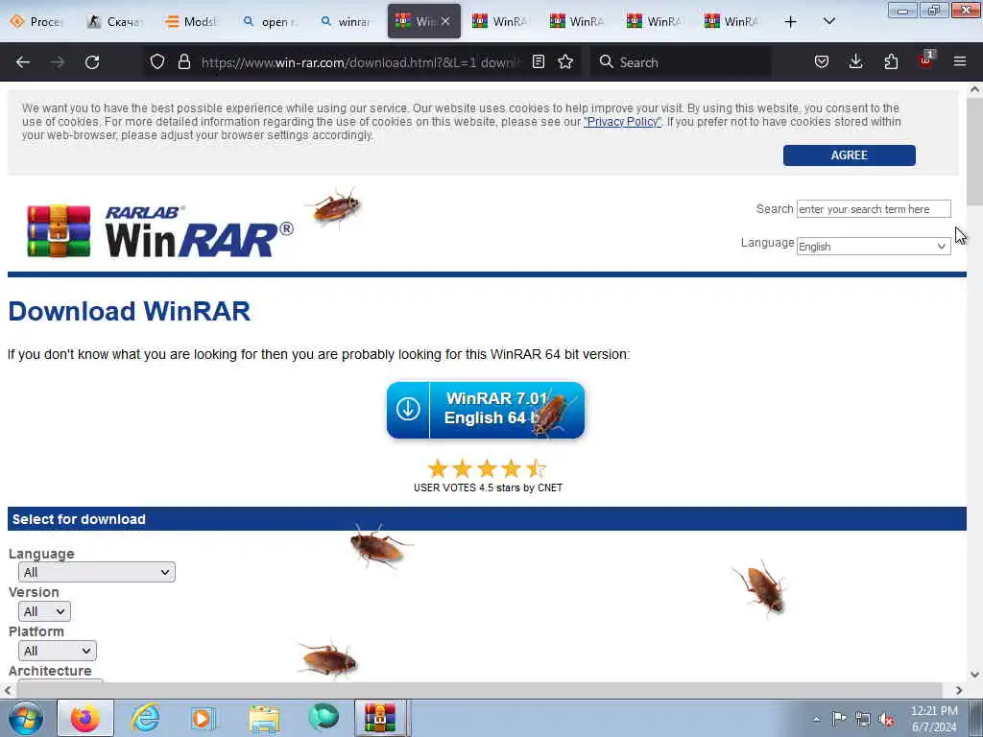
Task: Go back to the previous page
Action: tap(23, 62)
